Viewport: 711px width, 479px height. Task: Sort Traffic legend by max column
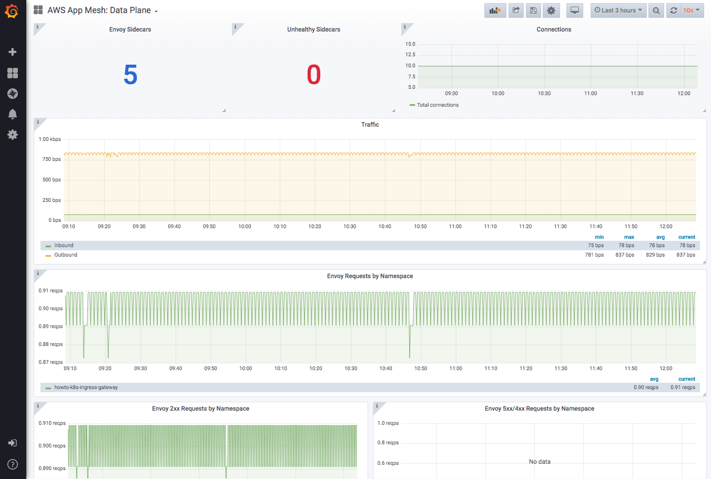click(x=629, y=237)
